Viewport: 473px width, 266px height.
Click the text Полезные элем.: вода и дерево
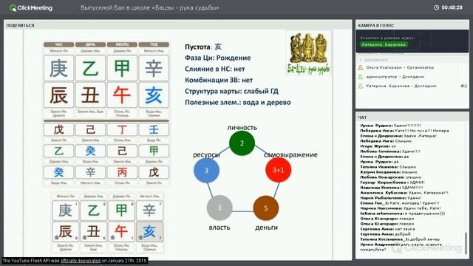click(x=238, y=103)
